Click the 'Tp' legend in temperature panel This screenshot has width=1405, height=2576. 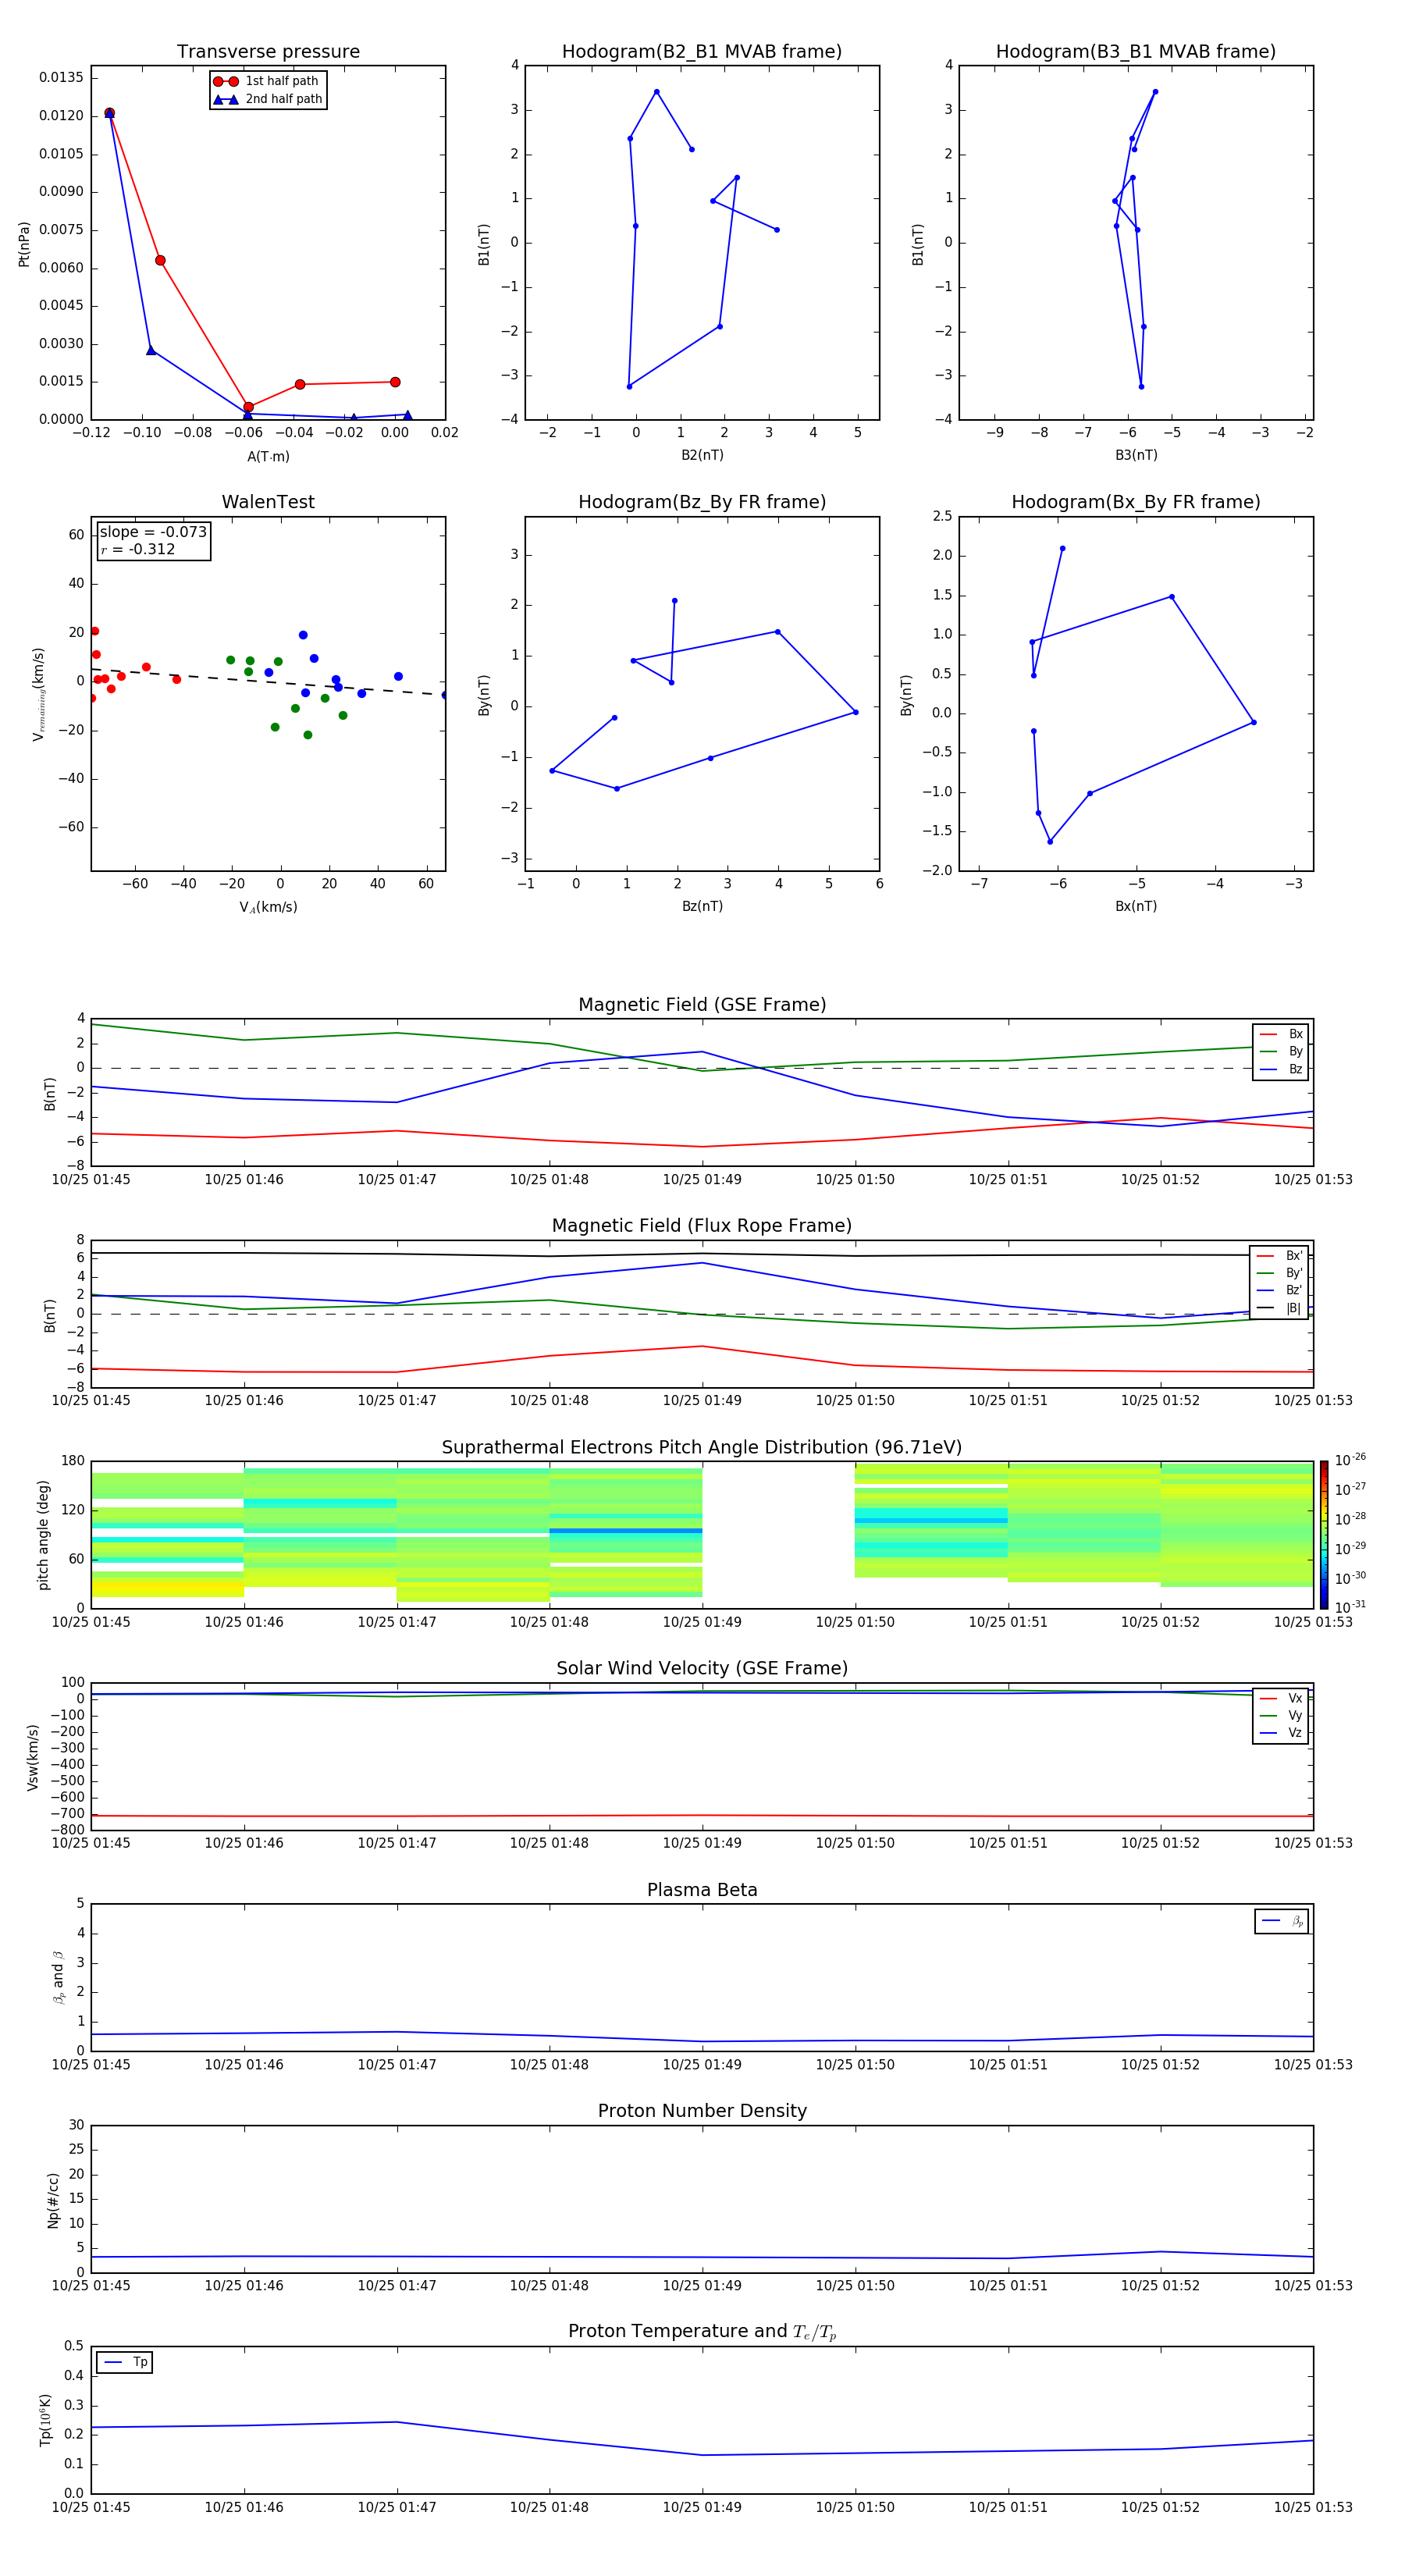[x=125, y=2363]
